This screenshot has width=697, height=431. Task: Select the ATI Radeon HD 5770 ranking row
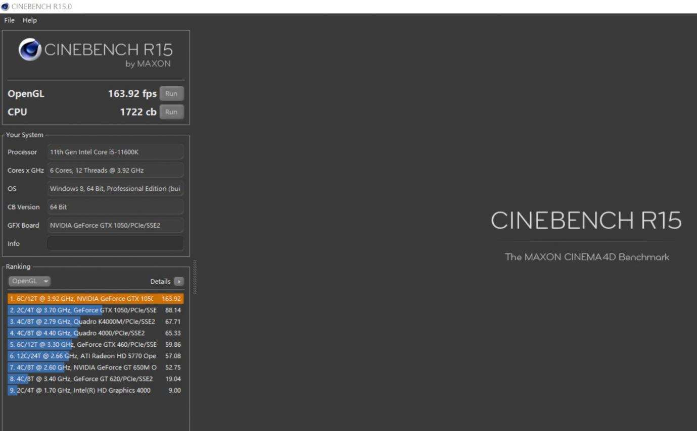[x=96, y=356]
